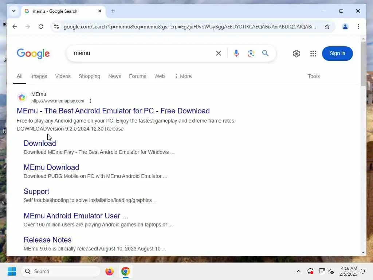Click the MEmu site favicon

coord(22,97)
